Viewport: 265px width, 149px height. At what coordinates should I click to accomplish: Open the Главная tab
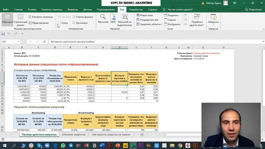tap(18, 10)
